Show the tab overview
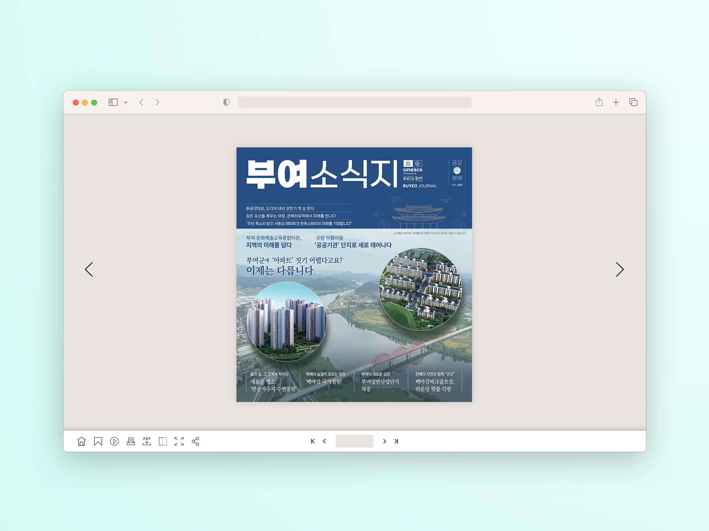Viewport: 709px width, 531px height. (633, 102)
